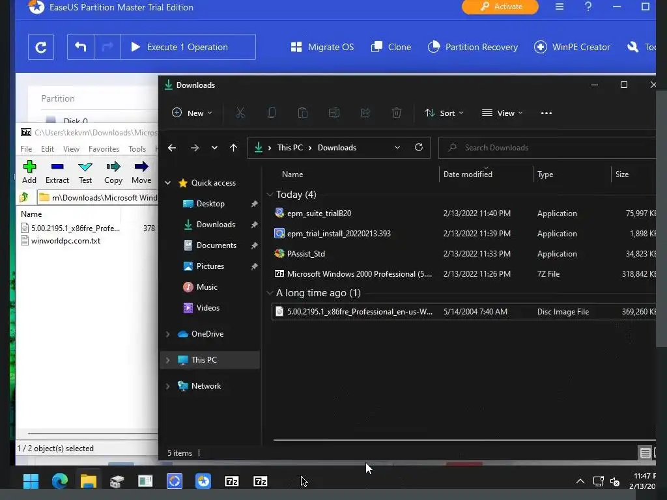Open the Favorites menu in 7-Zip
The image size is (667, 500).
coord(104,149)
